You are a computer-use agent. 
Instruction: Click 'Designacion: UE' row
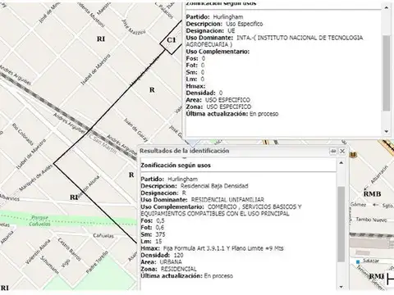210,30
